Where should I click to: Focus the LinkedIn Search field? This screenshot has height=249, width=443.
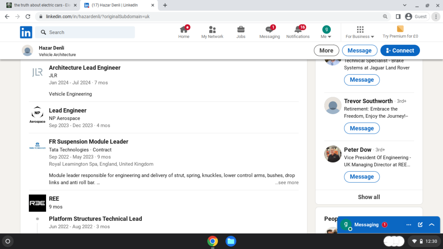tap(85, 32)
